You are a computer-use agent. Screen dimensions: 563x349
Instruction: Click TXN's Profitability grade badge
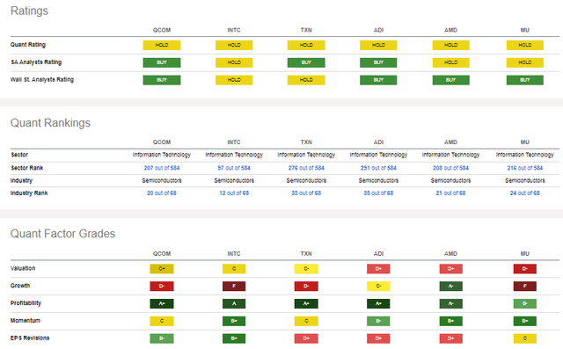pos(306,304)
